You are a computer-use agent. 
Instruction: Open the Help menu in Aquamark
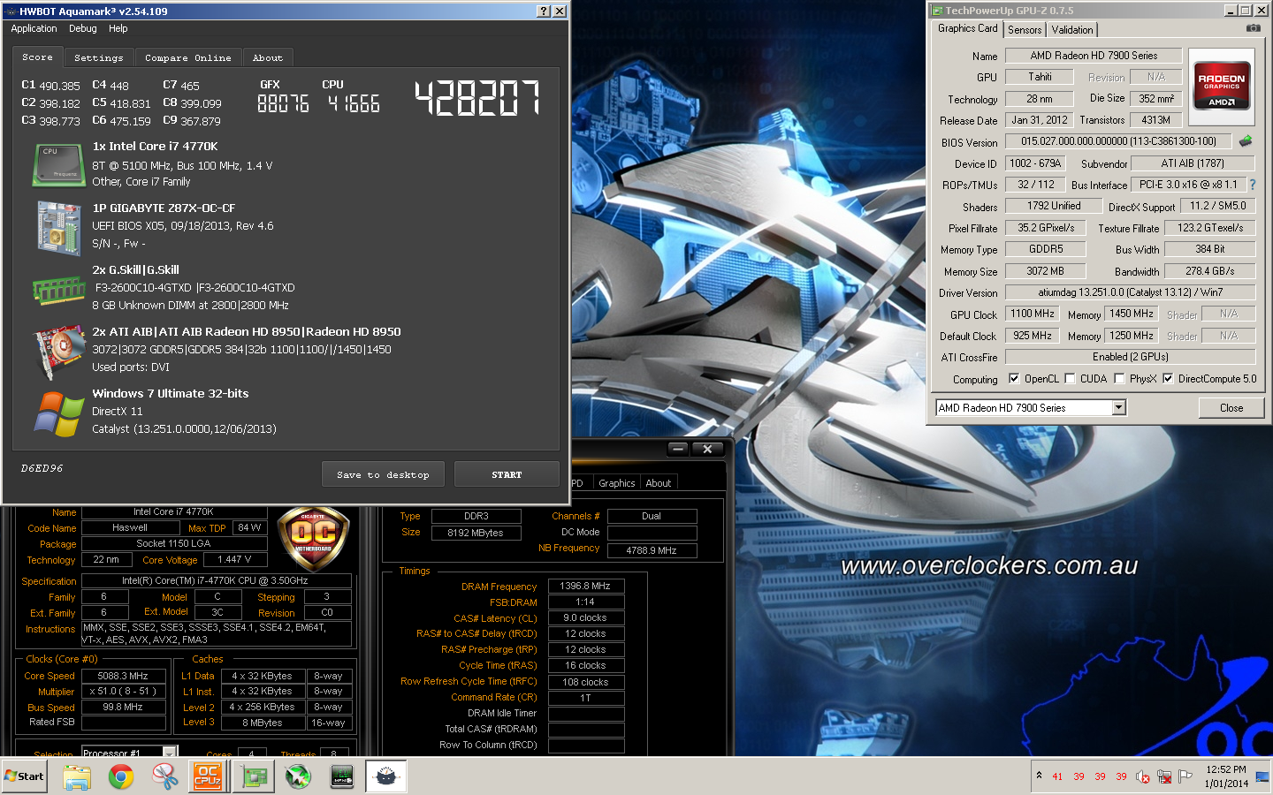[x=118, y=28]
